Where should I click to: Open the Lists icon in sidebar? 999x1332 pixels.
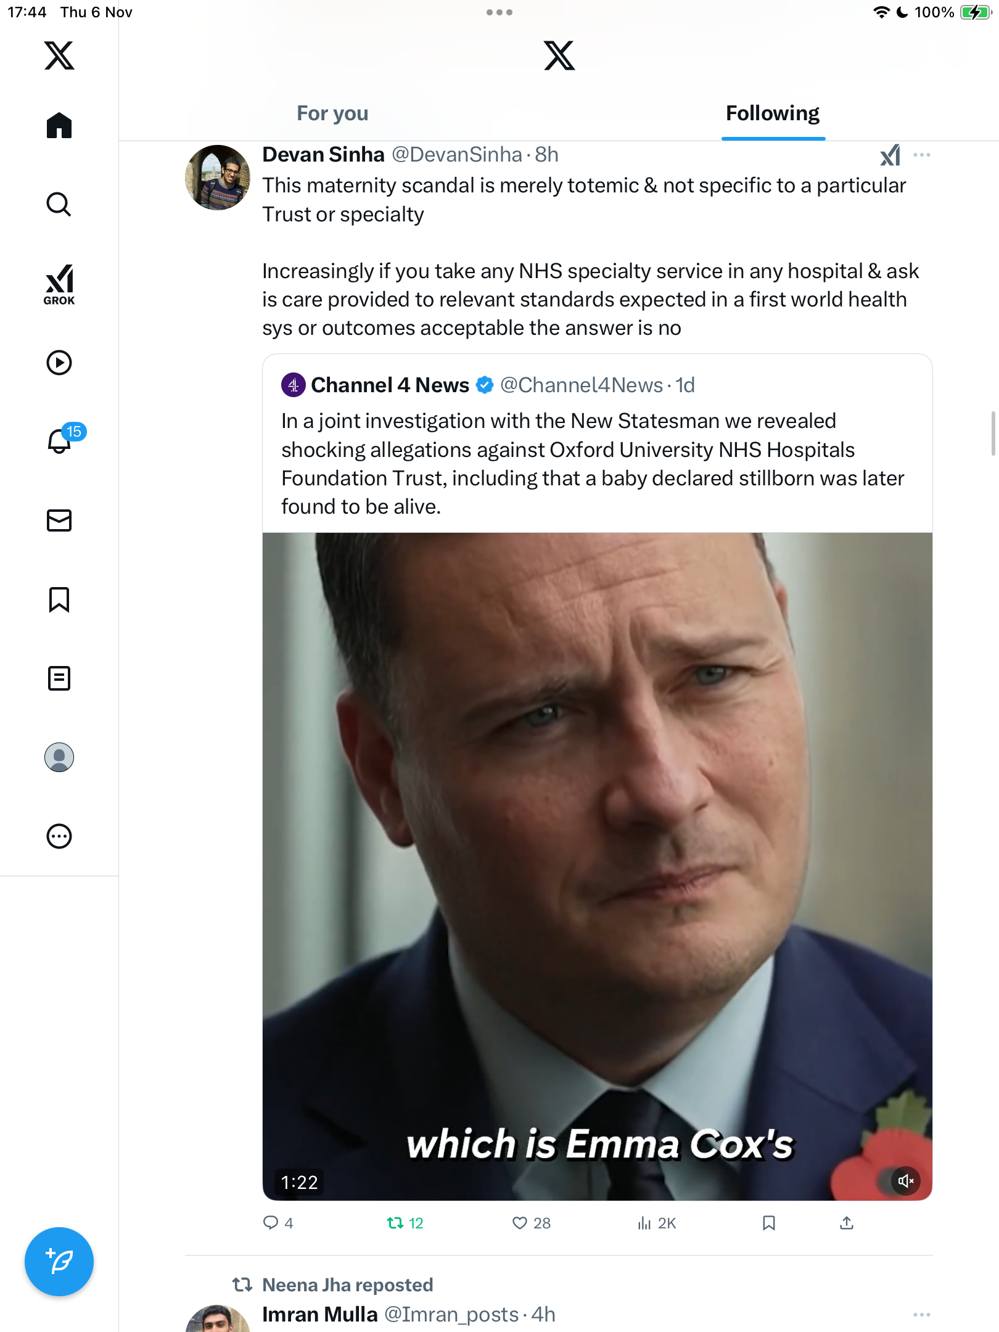click(59, 678)
